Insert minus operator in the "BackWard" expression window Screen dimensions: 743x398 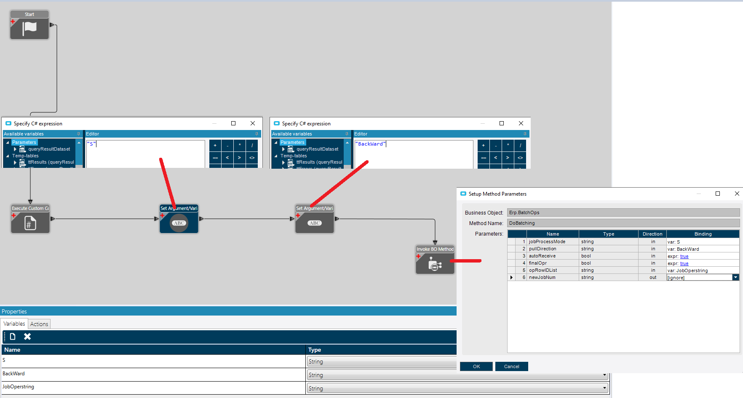click(x=496, y=146)
